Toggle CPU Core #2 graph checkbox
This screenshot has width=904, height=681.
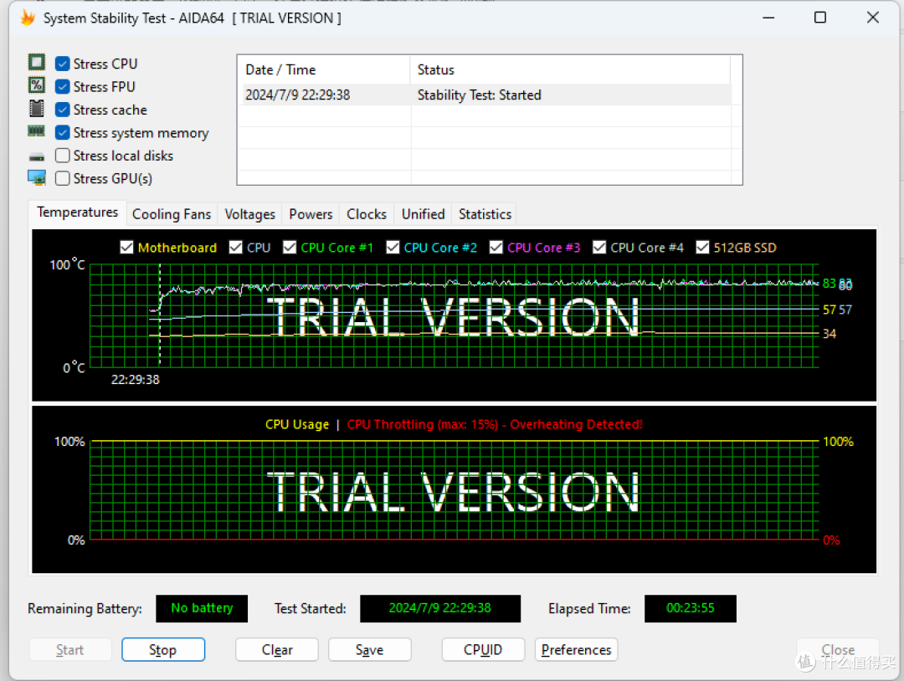click(393, 247)
